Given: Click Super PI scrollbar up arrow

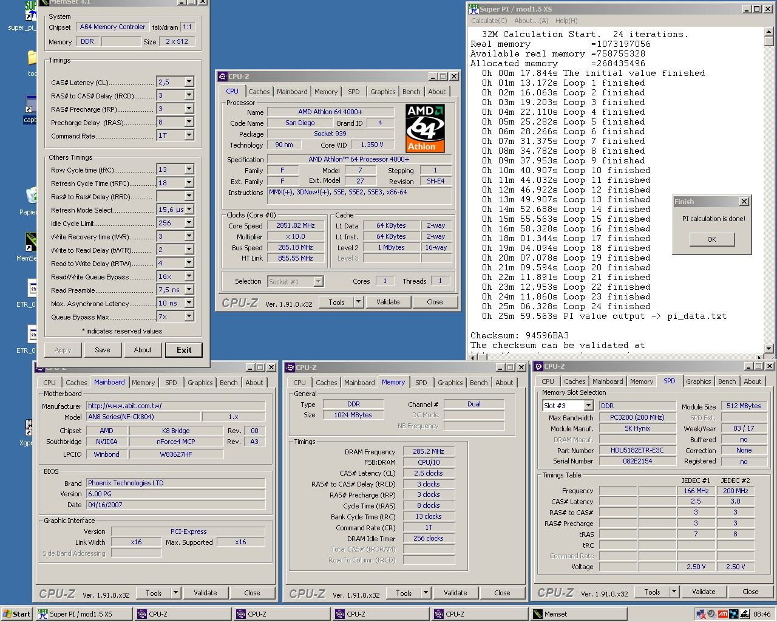Looking at the screenshot, I should [x=769, y=32].
